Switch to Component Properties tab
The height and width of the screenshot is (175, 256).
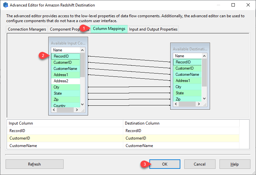(x=69, y=29)
